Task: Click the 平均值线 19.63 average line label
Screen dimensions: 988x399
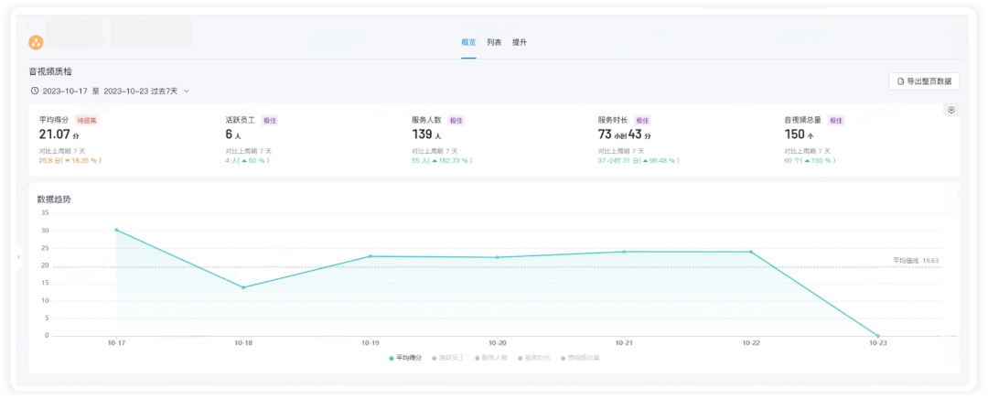Action: pos(916,260)
